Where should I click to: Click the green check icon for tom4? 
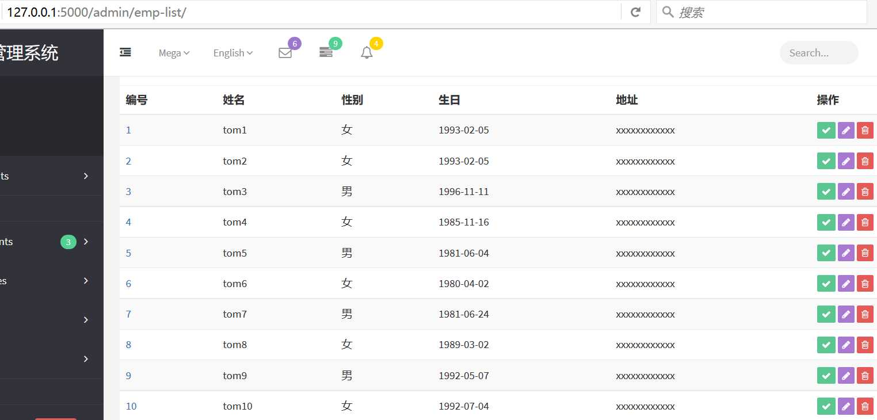point(826,222)
